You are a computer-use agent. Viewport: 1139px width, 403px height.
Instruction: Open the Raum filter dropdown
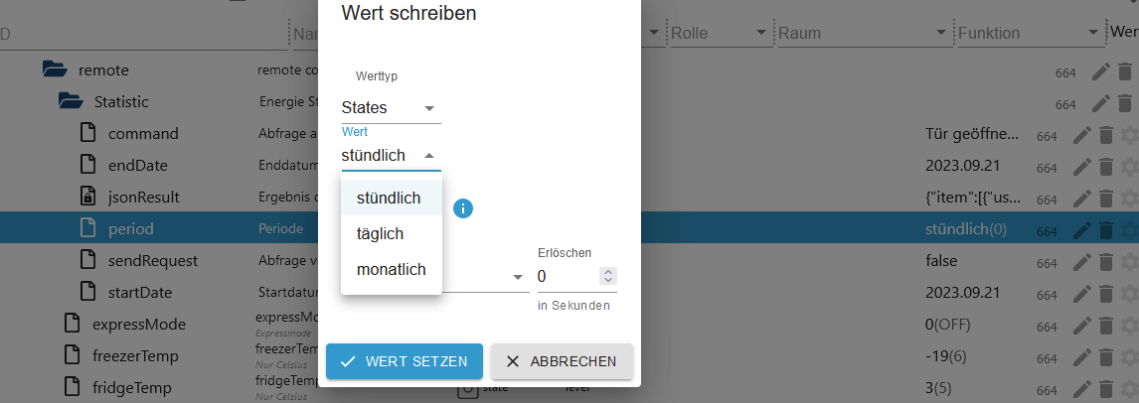click(x=941, y=33)
